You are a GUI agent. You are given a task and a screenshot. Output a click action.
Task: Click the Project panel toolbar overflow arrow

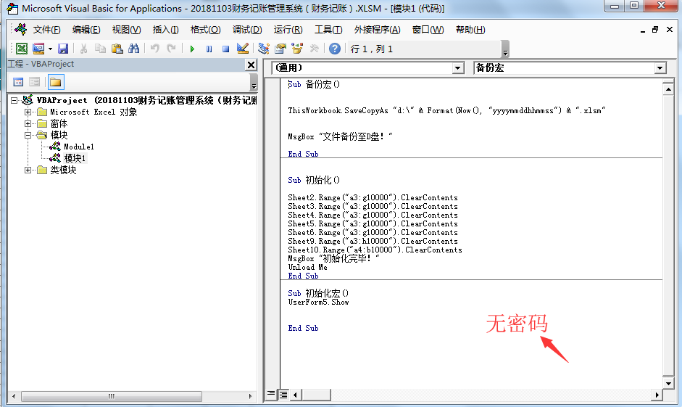(x=254, y=82)
